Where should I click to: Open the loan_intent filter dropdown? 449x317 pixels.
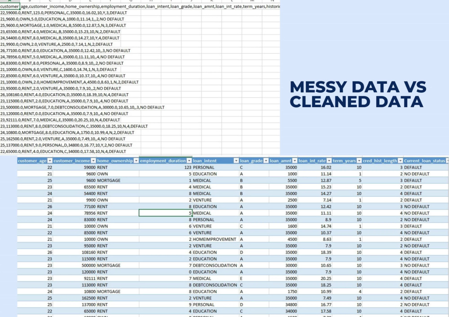236,161
